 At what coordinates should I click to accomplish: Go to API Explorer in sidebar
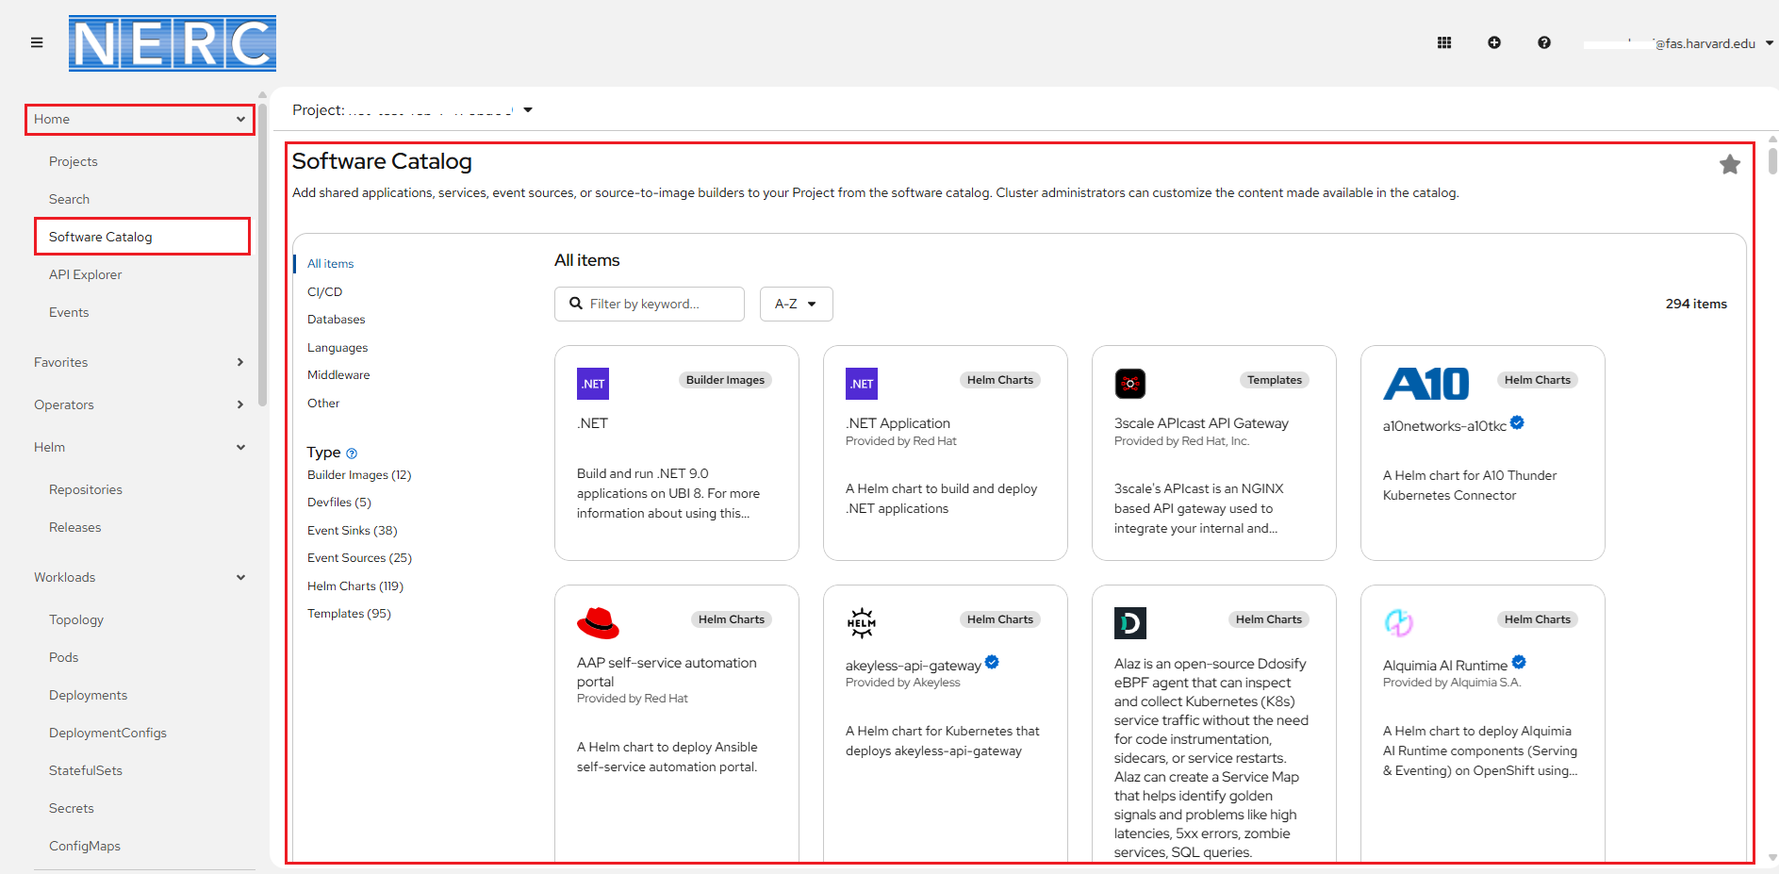pos(85,274)
